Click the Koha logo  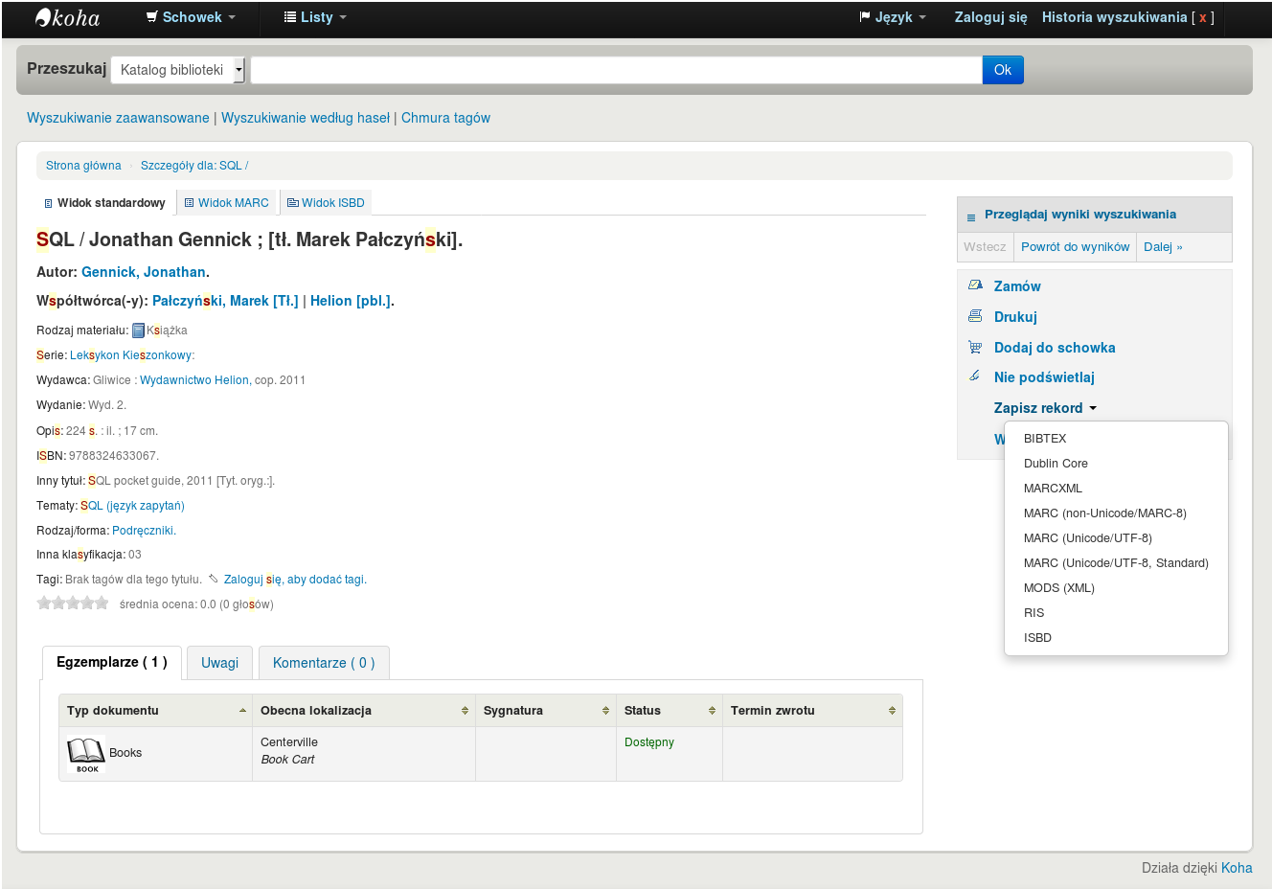pos(67,17)
